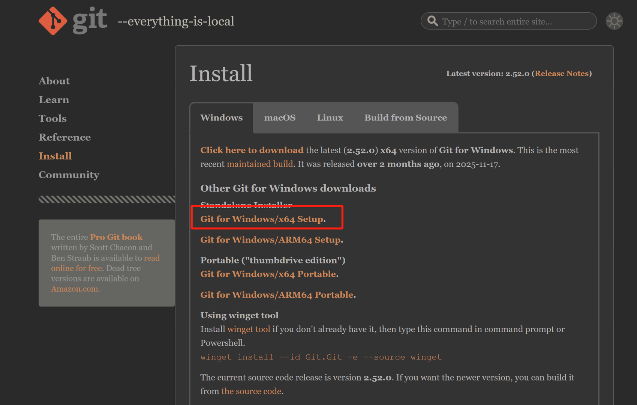
Task: Open the 'maintained build' link
Action: (x=260, y=164)
